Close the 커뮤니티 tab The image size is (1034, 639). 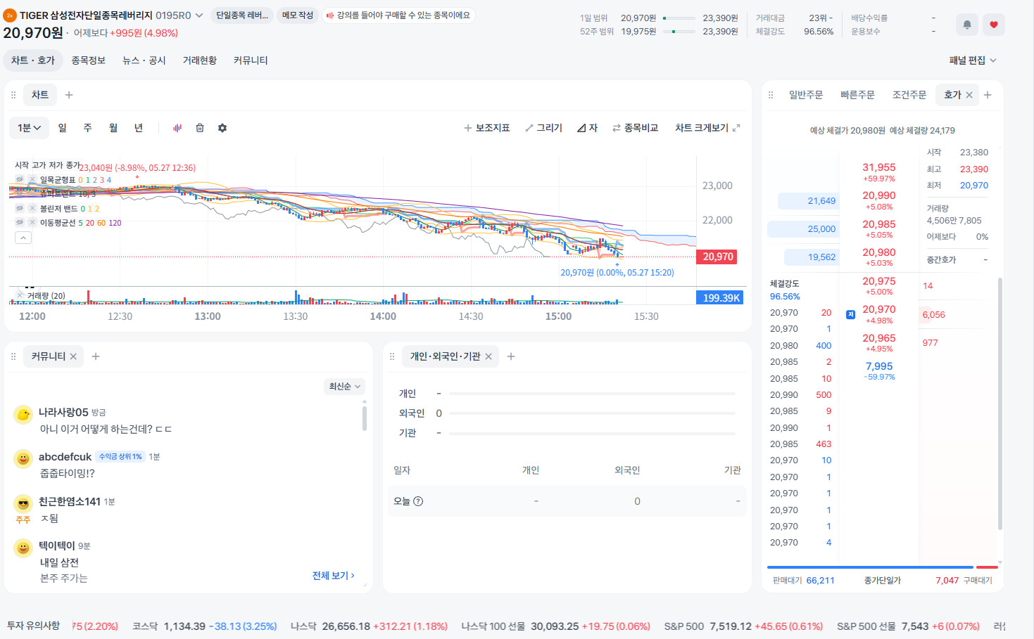click(73, 356)
